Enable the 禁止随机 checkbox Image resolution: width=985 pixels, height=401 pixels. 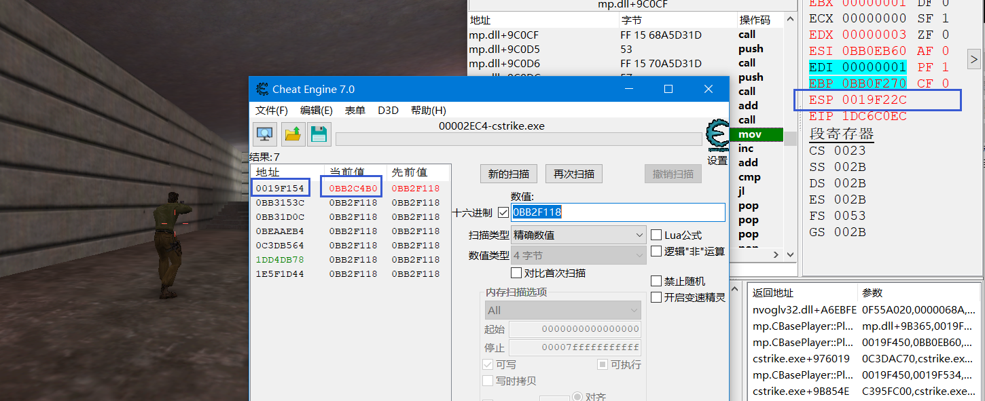click(656, 281)
